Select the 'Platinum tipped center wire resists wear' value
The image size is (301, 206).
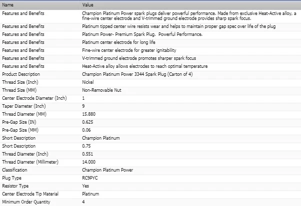coord(178,26)
